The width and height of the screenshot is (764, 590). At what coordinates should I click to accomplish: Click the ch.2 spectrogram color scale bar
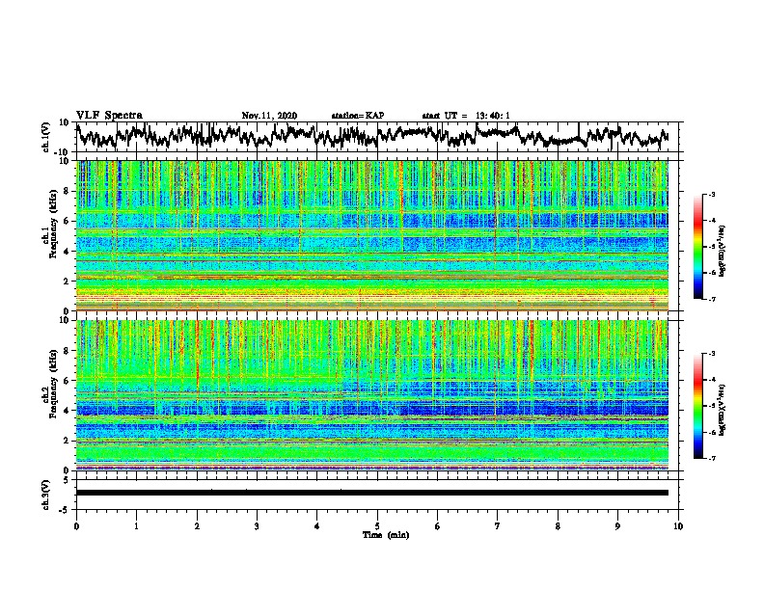click(x=697, y=406)
